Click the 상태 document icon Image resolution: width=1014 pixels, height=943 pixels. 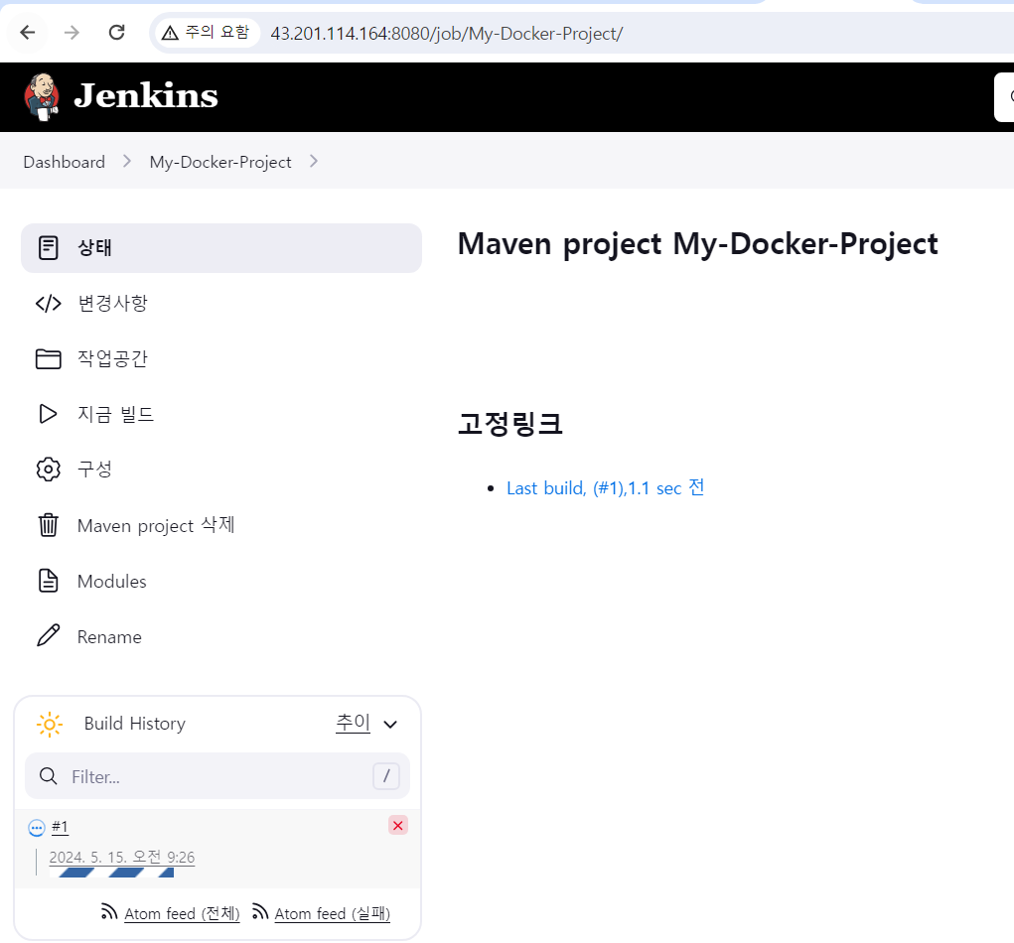[x=49, y=247]
